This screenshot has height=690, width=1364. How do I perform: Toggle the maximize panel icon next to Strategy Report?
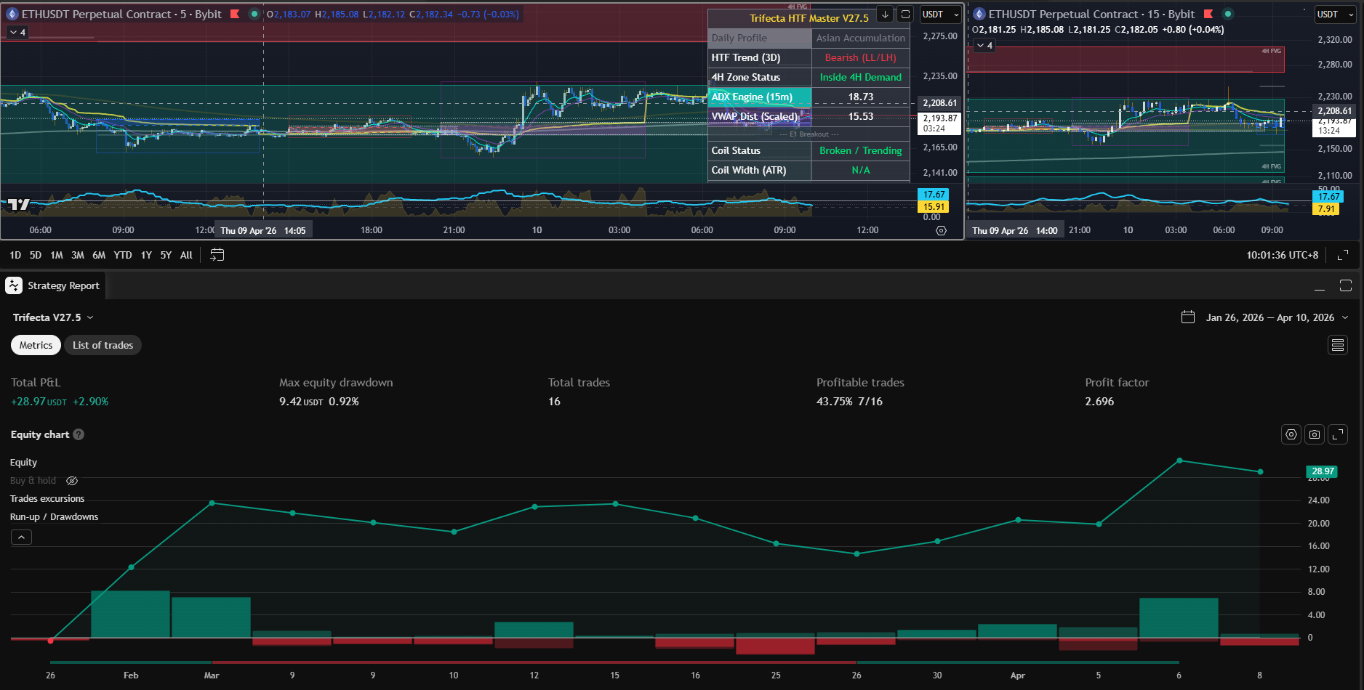point(1346,285)
